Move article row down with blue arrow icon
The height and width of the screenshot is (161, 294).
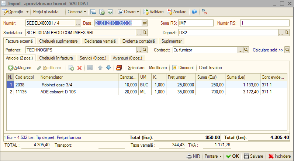pos(108,68)
